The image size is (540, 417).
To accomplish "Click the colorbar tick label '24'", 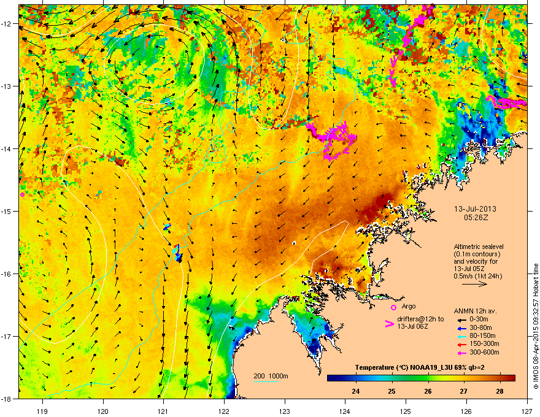I will click(356, 391).
